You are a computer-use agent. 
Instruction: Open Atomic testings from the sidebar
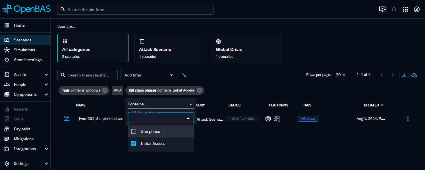coord(28,60)
